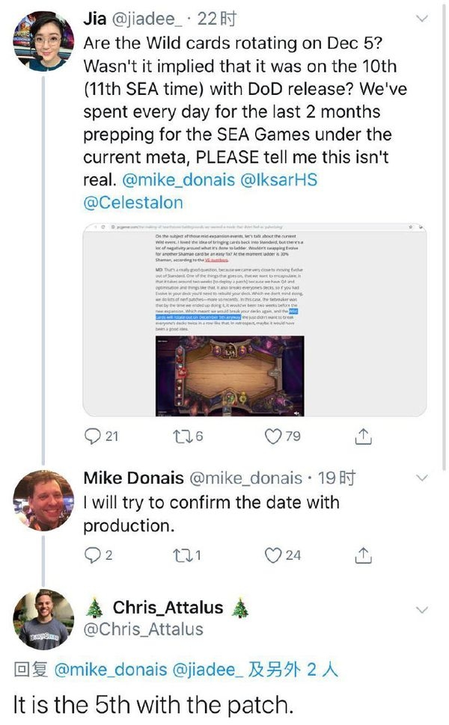Expand options chevron on Jia's tweet
449x725 pixels.
pyautogui.click(x=423, y=19)
